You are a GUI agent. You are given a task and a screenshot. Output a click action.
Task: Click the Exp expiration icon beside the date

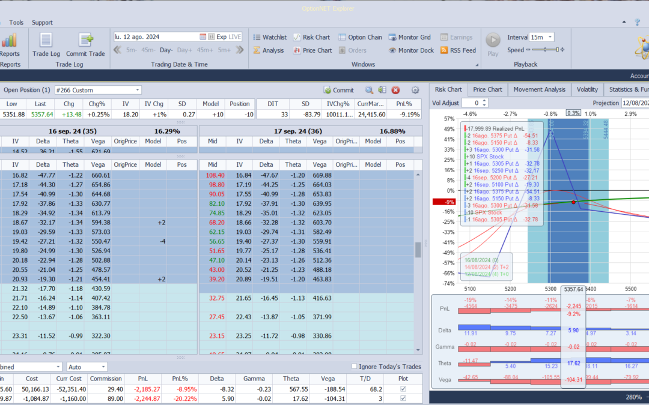[x=221, y=37]
